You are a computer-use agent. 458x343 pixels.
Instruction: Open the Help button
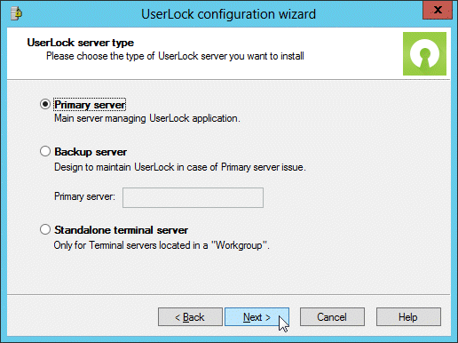(x=408, y=317)
